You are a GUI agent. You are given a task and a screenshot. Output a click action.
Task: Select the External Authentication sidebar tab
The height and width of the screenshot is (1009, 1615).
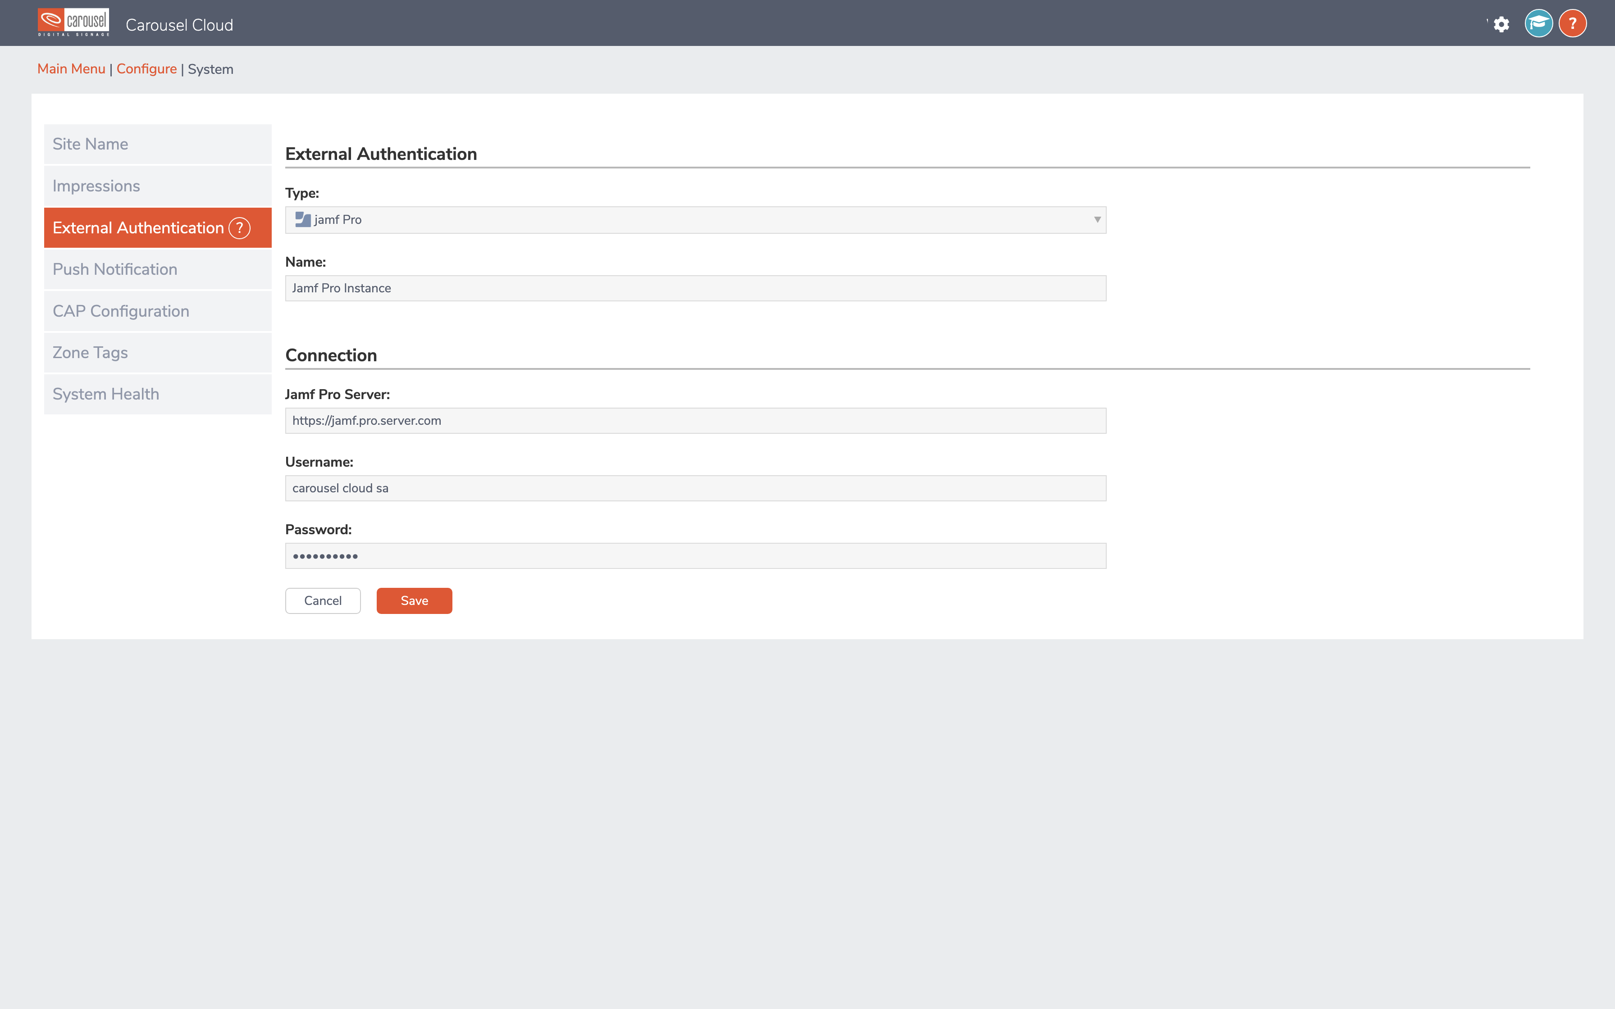coord(158,227)
